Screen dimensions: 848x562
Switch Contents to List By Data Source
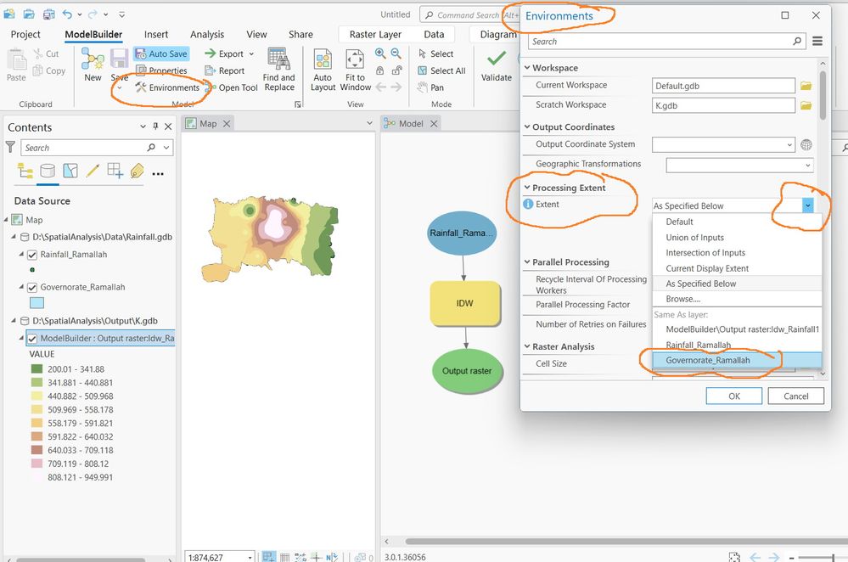pyautogui.click(x=48, y=171)
